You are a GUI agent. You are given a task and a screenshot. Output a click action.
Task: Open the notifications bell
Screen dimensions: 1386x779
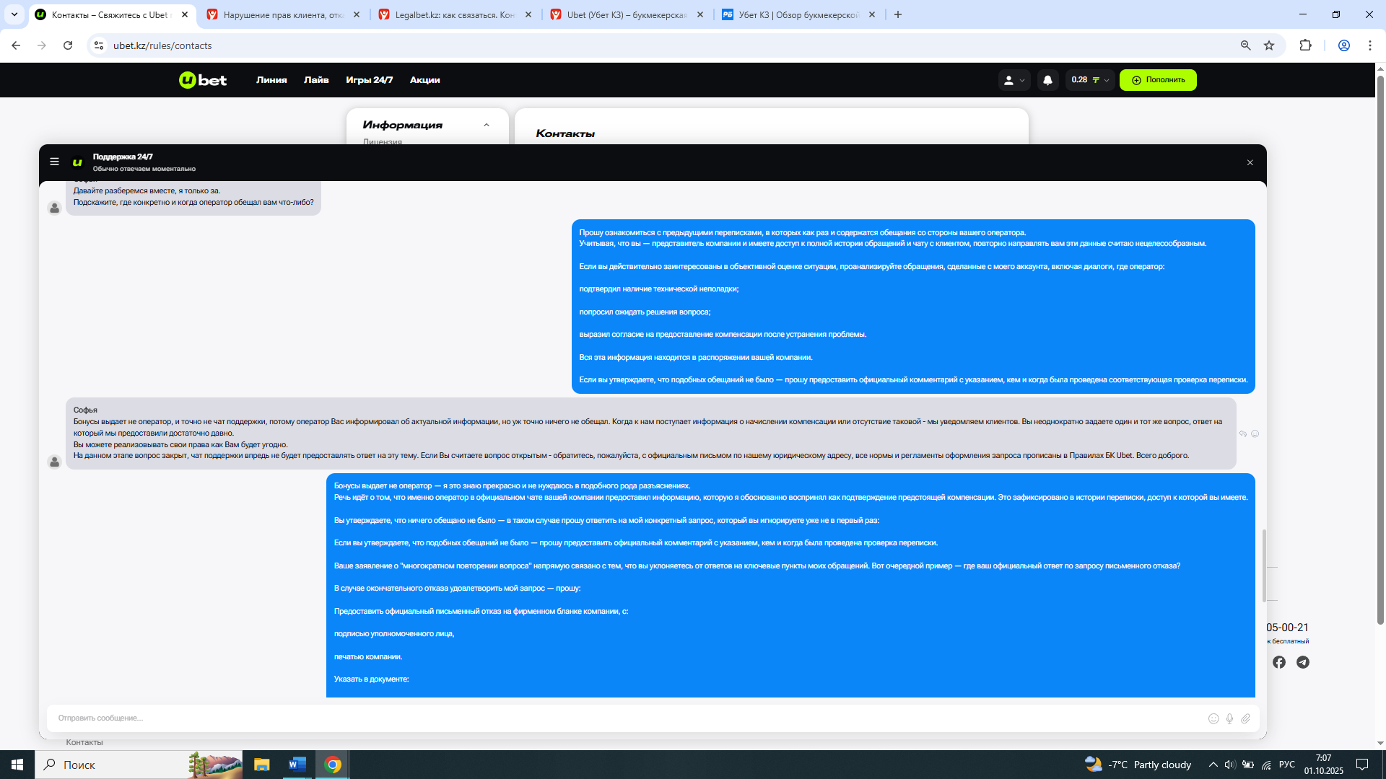(x=1047, y=80)
